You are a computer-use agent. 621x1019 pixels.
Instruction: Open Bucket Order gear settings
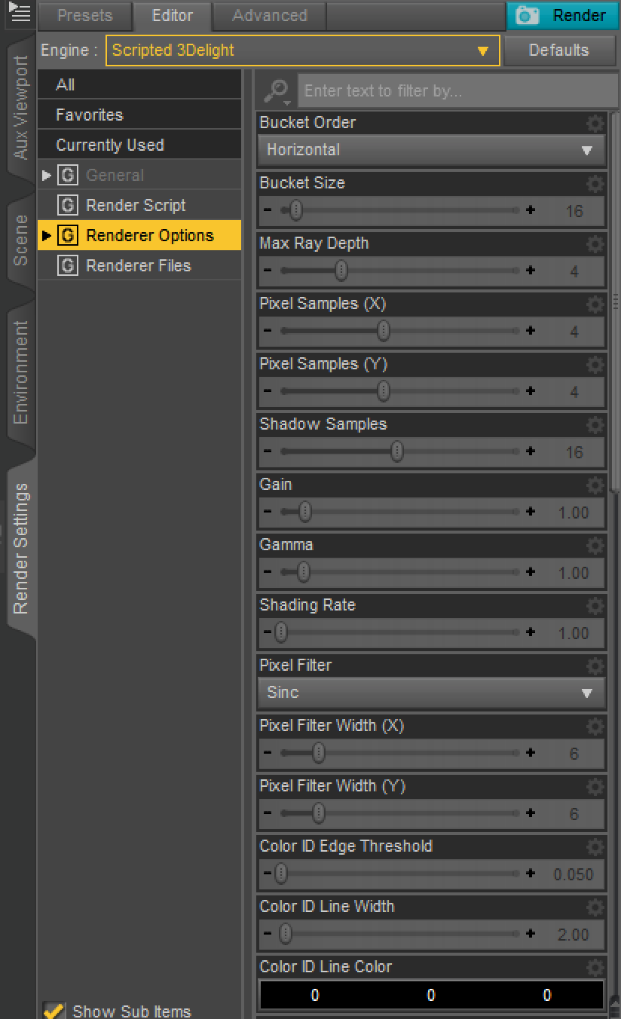point(595,123)
